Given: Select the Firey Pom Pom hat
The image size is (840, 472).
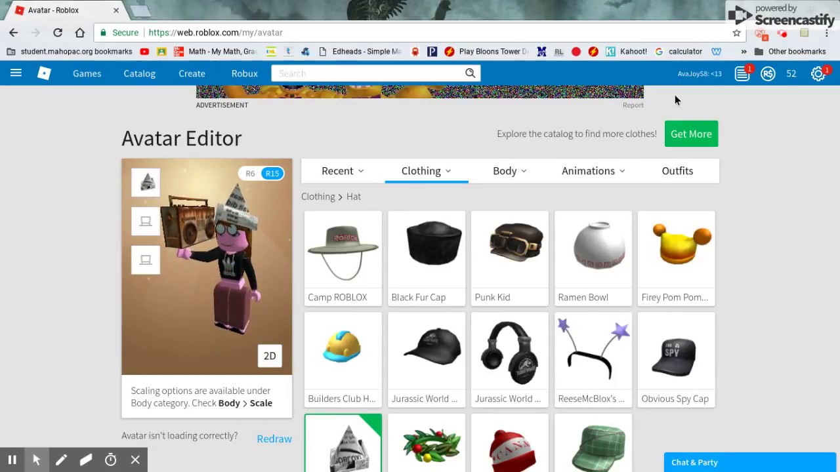Looking at the screenshot, I should [x=676, y=258].
